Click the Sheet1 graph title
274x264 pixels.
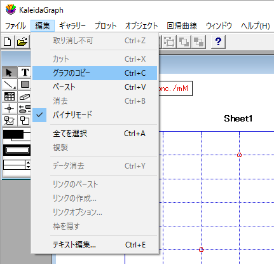pos(238,118)
